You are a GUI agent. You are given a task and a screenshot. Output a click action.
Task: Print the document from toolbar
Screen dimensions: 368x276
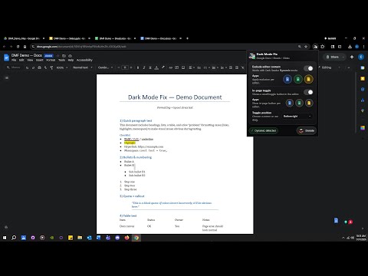(39, 67)
